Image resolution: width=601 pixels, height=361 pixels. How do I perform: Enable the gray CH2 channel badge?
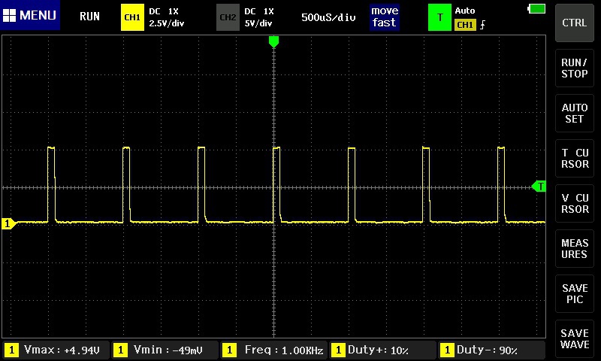coord(228,17)
